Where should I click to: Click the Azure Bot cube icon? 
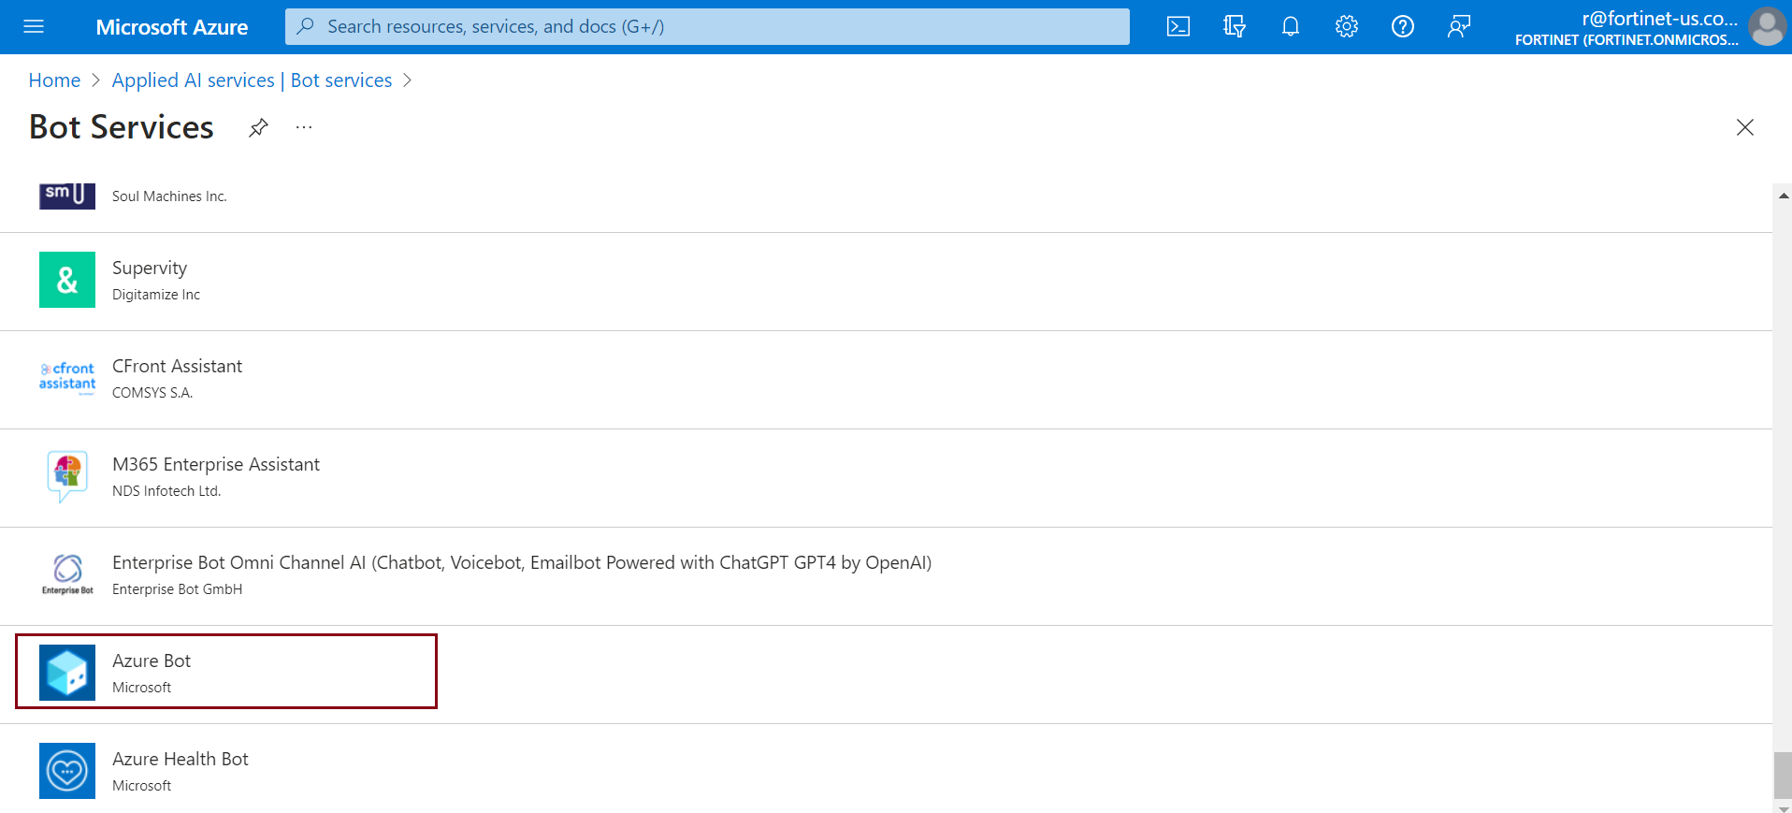[67, 673]
